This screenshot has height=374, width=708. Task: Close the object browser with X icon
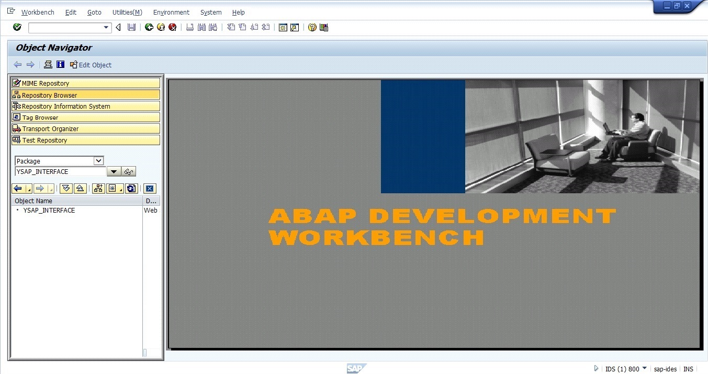(150, 189)
